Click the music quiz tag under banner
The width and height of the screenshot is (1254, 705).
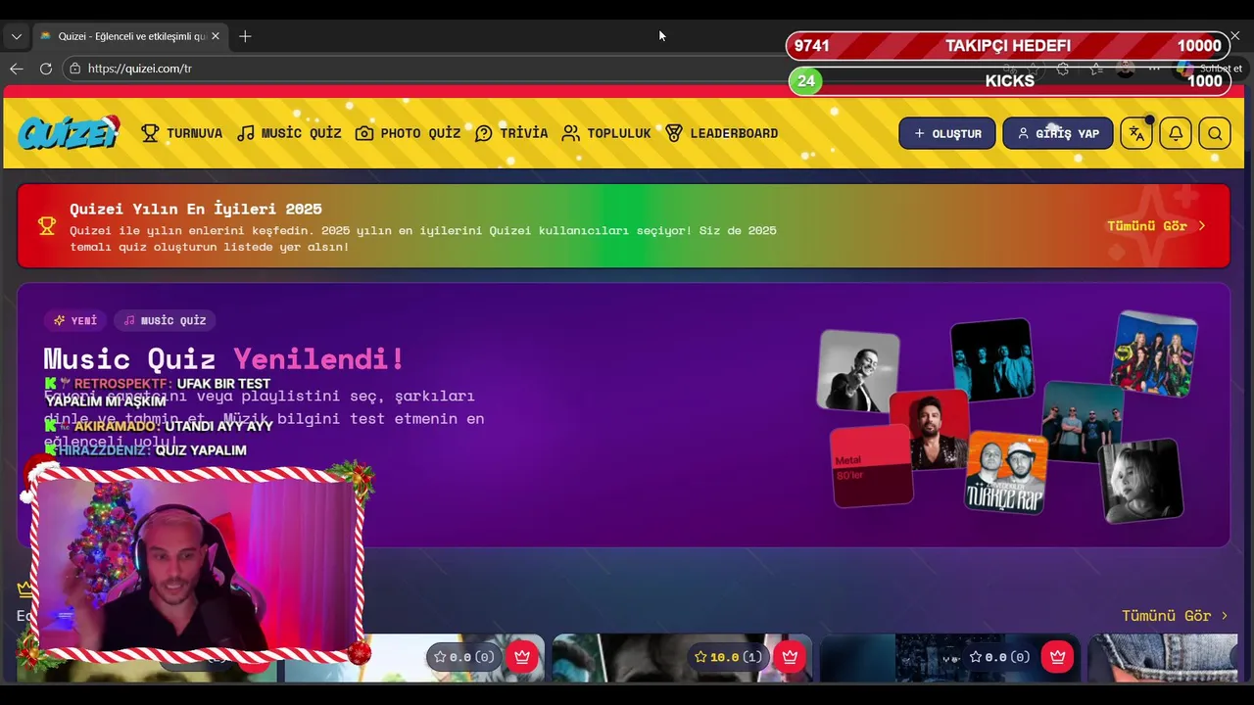click(165, 320)
